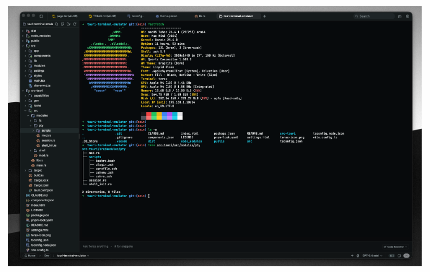The image size is (430, 272).
Task: Open the lib.rs tab
Action: (200, 16)
